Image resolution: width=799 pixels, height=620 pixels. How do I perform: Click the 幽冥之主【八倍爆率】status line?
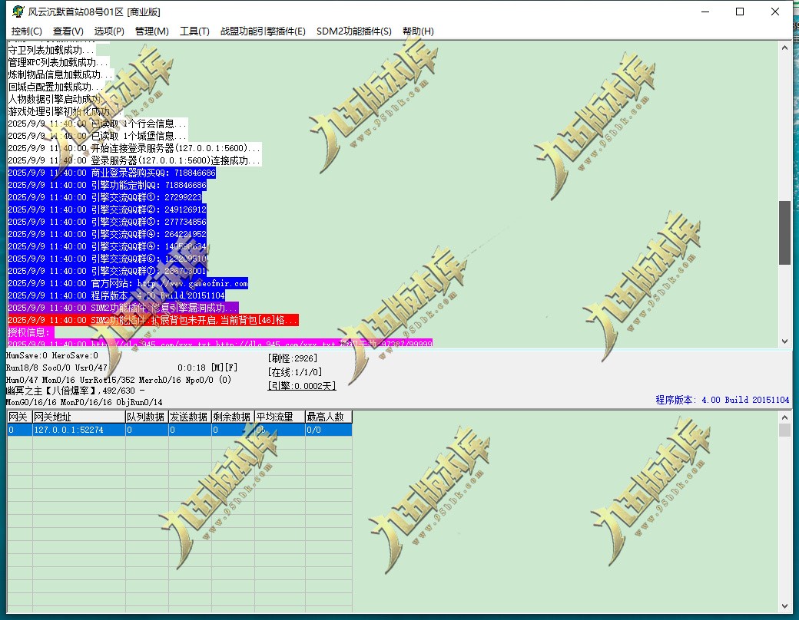pos(75,391)
